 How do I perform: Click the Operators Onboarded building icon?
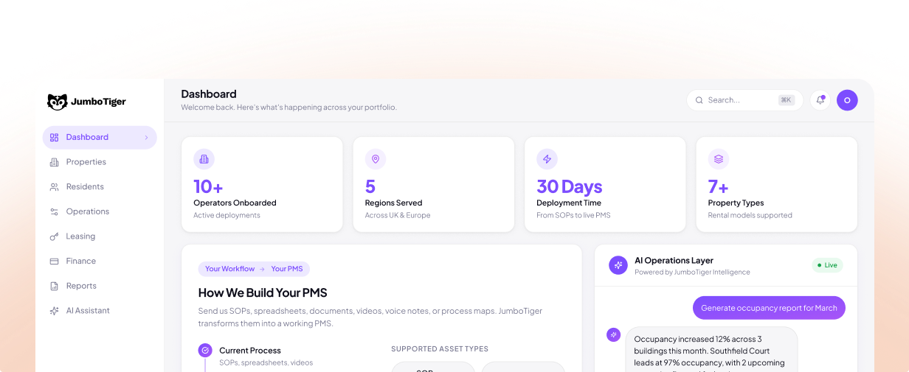coord(204,159)
